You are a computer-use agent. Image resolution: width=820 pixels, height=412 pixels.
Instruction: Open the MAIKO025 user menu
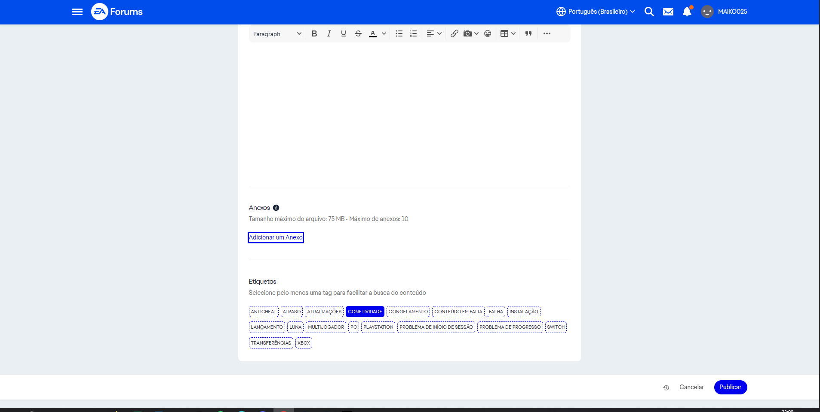coord(725,12)
